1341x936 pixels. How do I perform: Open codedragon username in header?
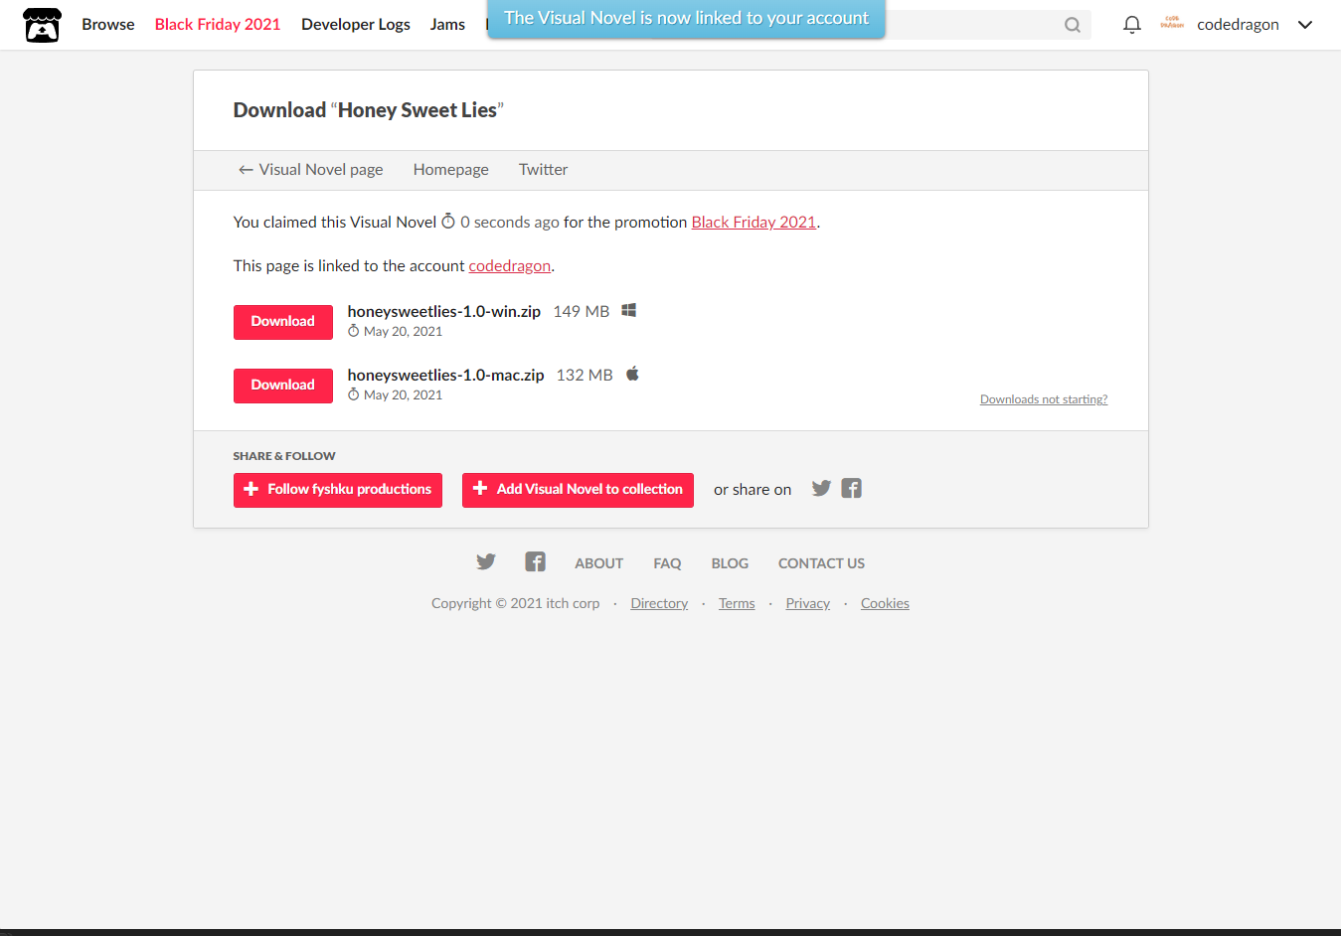1238,25
